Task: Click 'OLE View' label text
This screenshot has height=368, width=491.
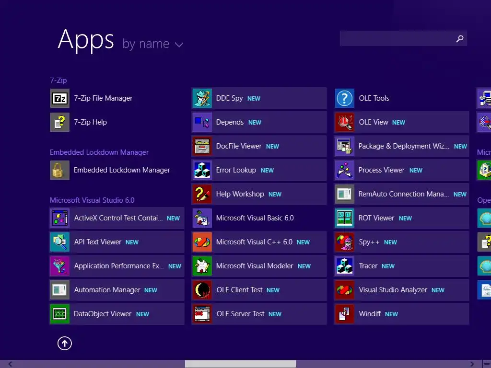Action: coord(373,122)
